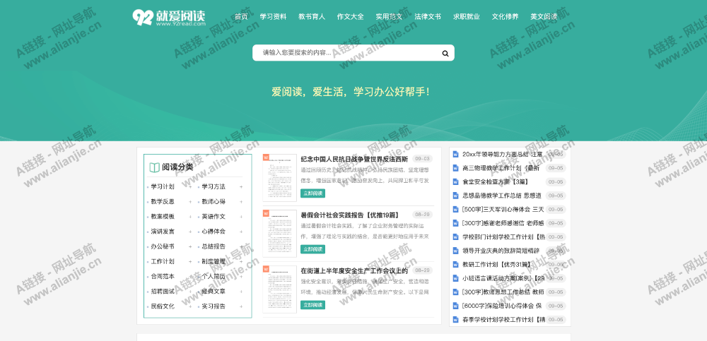Select 求职就业 from the nav bar
The height and width of the screenshot is (341, 707).
(466, 16)
